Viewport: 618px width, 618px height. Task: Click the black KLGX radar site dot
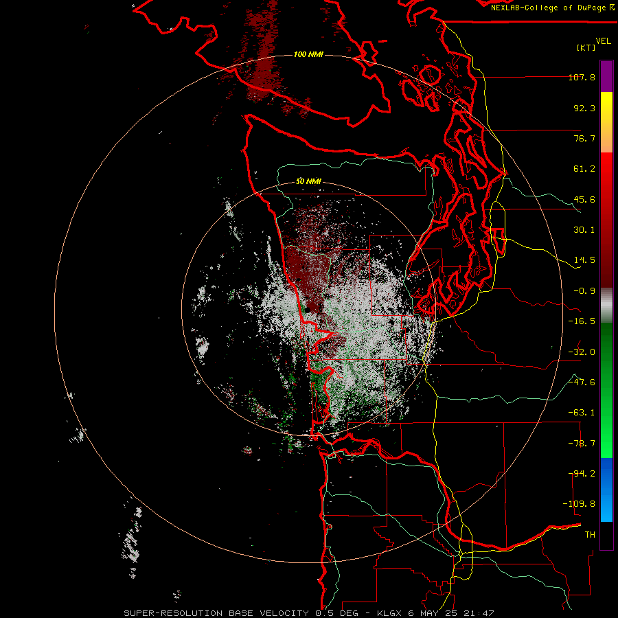pyautogui.click(x=308, y=310)
